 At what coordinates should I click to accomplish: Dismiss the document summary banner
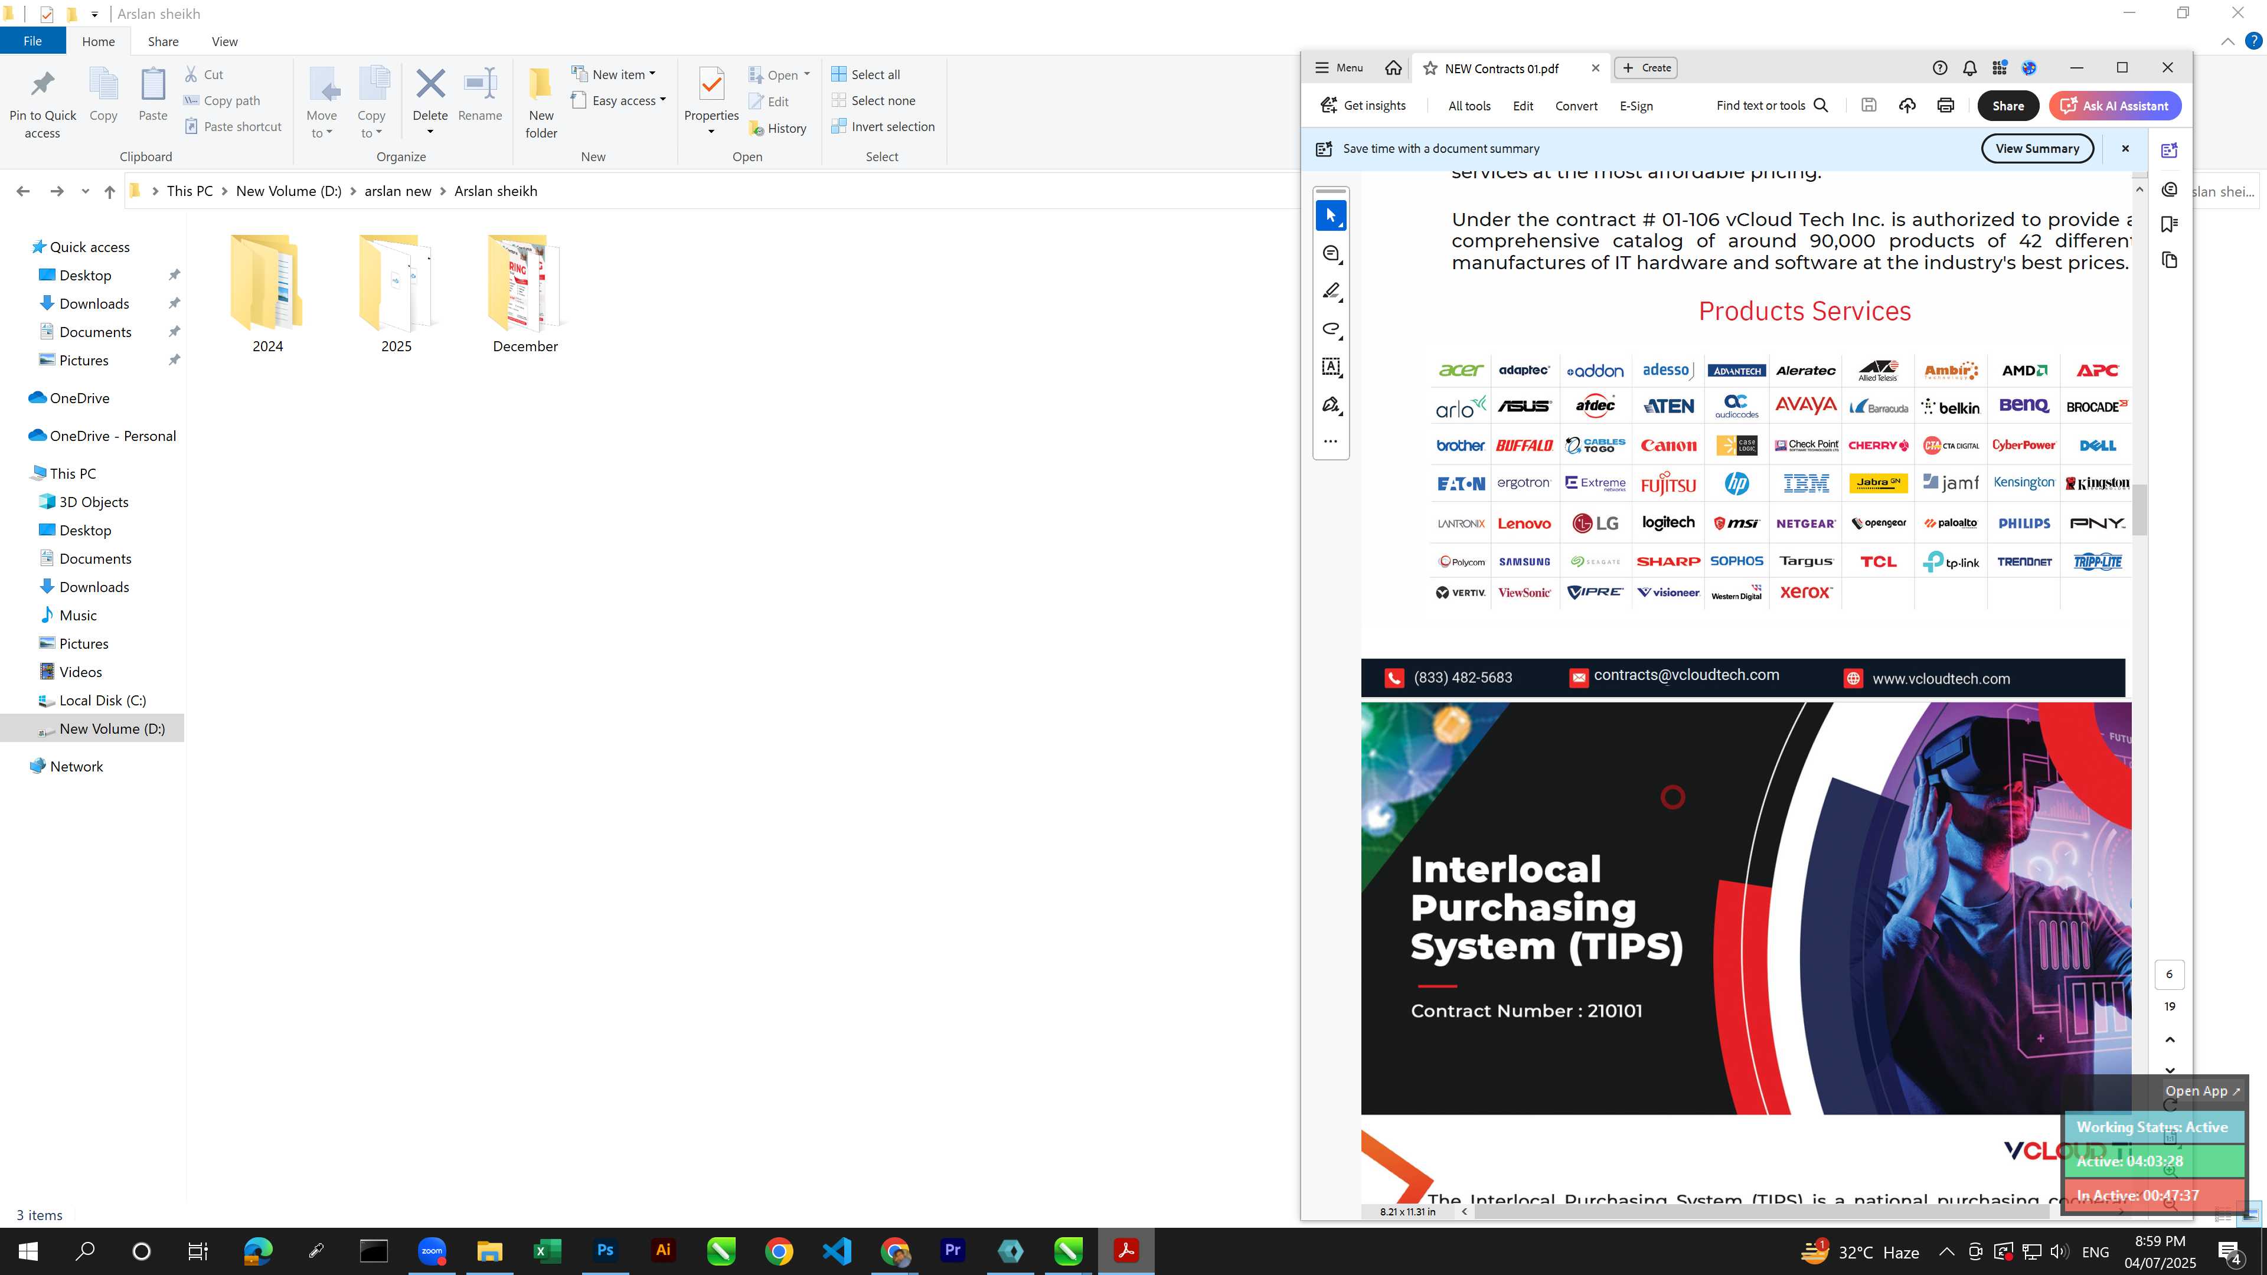tap(2125, 149)
